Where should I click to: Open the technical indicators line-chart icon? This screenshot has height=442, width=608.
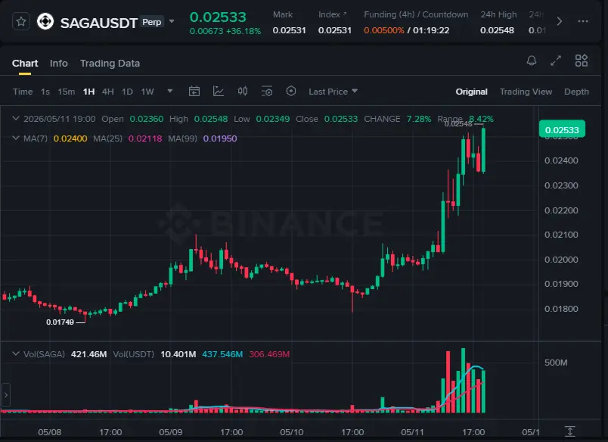pyautogui.click(x=219, y=91)
